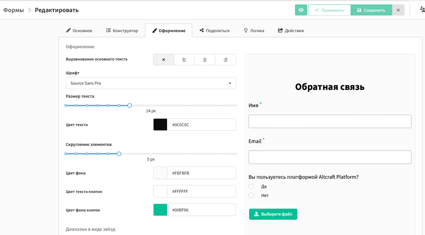Image resolution: width=425 pixels, height=235 pixels.
Task: Click the #00BF96 button background field
Action: [201, 210]
